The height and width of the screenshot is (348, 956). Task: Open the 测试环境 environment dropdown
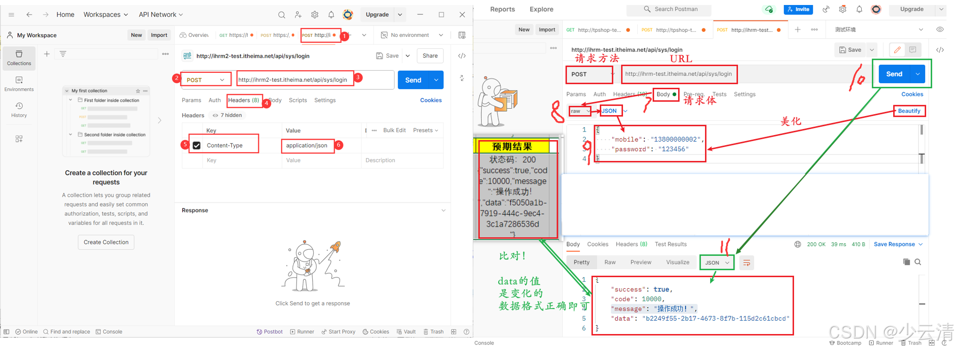(x=879, y=29)
